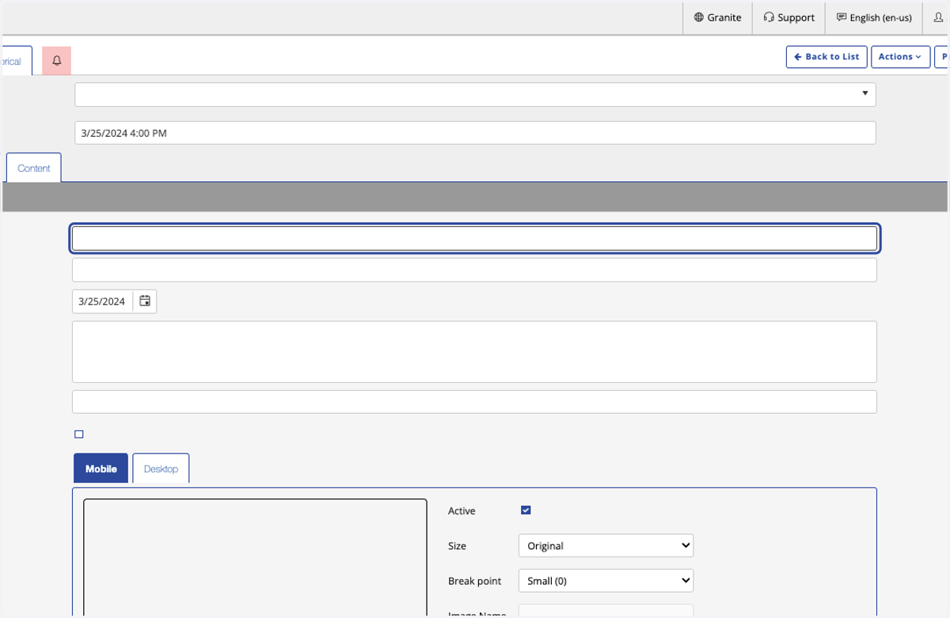Click the Support headset icon

tap(769, 17)
